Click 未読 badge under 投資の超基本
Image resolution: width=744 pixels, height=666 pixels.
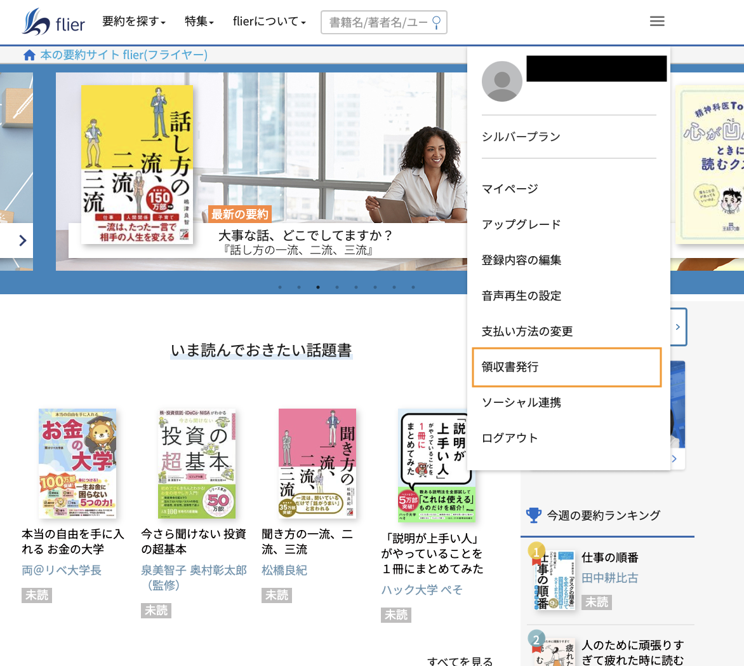156,611
